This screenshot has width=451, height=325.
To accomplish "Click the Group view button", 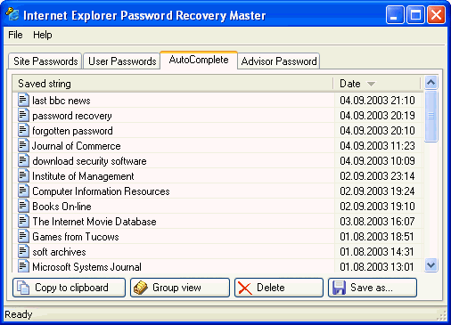I will coord(180,288).
